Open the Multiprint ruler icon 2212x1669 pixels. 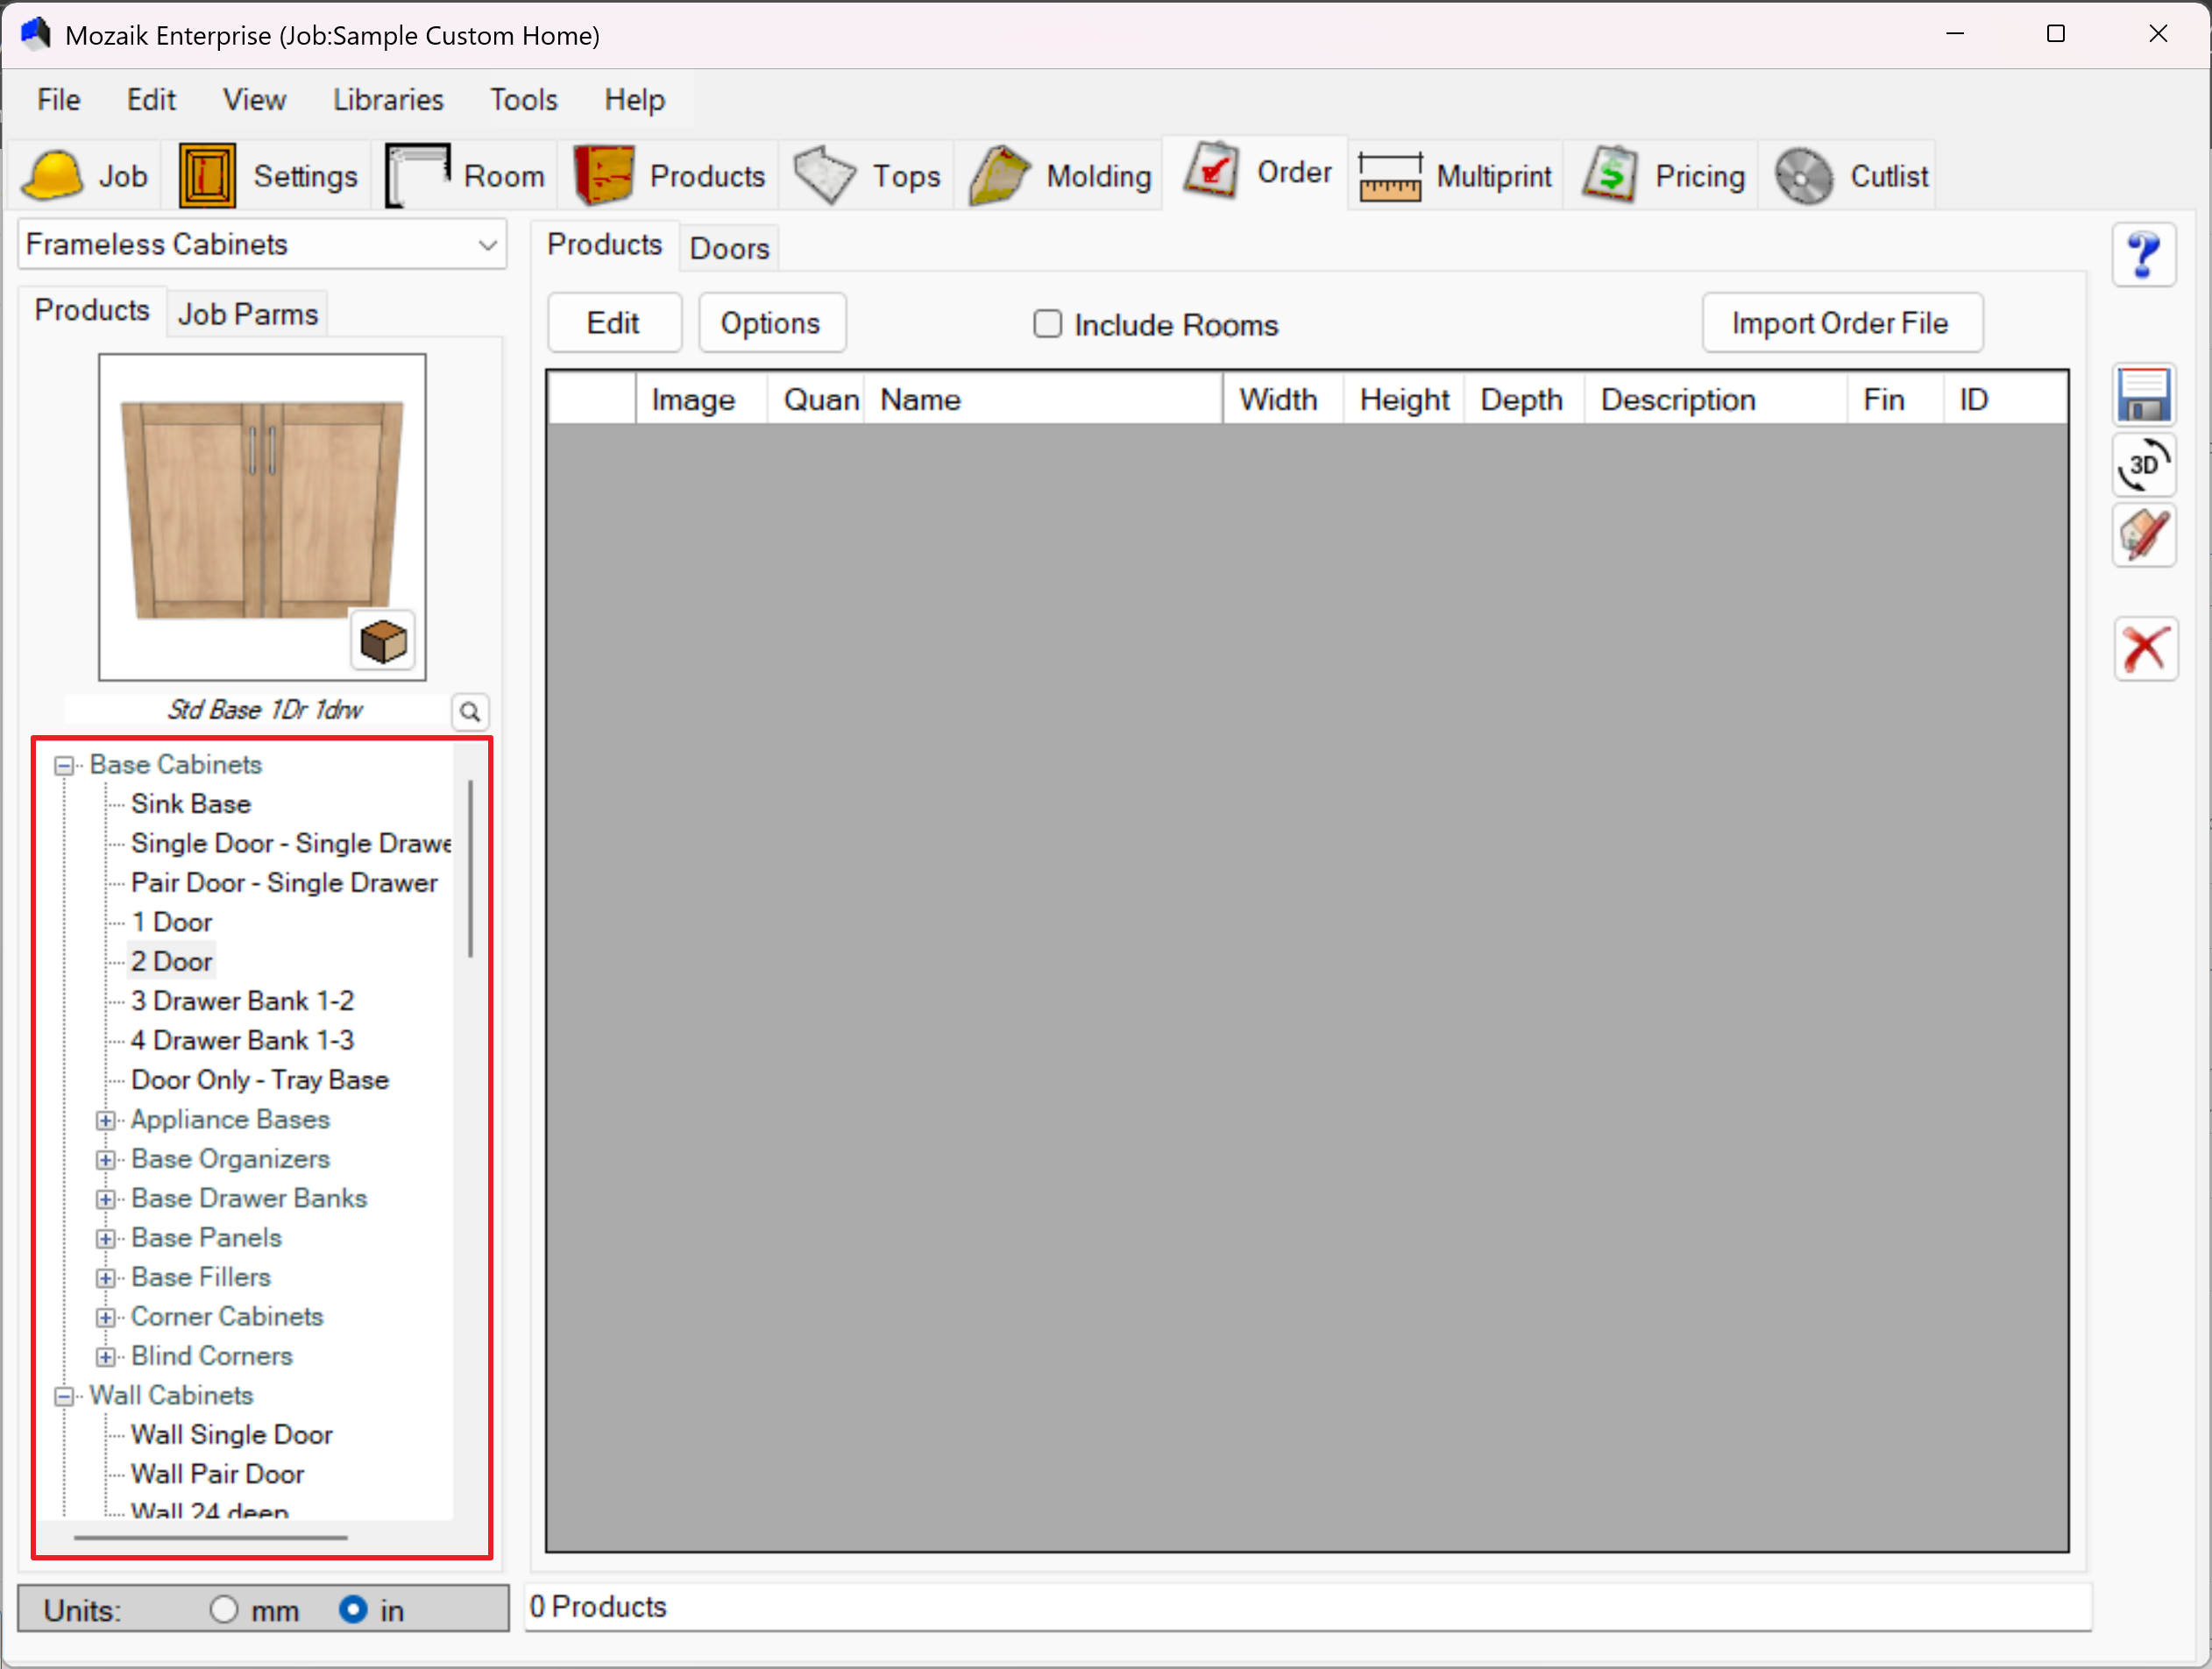pos(1389,176)
